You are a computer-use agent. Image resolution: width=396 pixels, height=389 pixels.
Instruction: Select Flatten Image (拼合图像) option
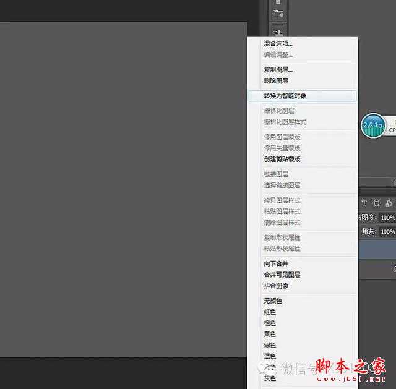(276, 286)
